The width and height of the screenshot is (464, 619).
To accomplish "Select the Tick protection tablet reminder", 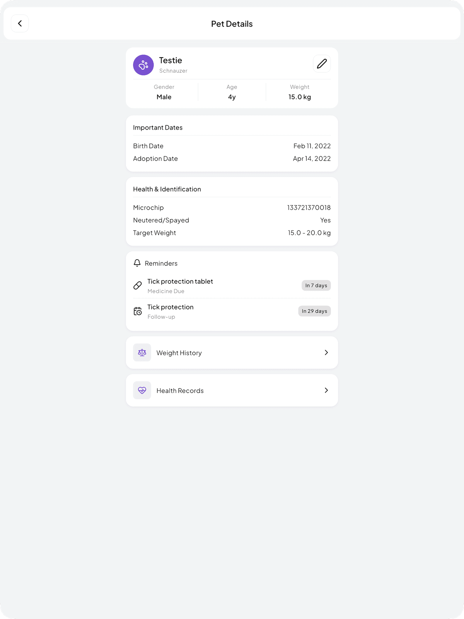I will [180, 281].
